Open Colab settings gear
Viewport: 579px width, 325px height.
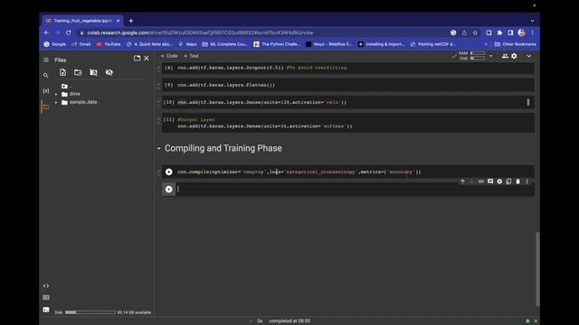tap(514, 56)
